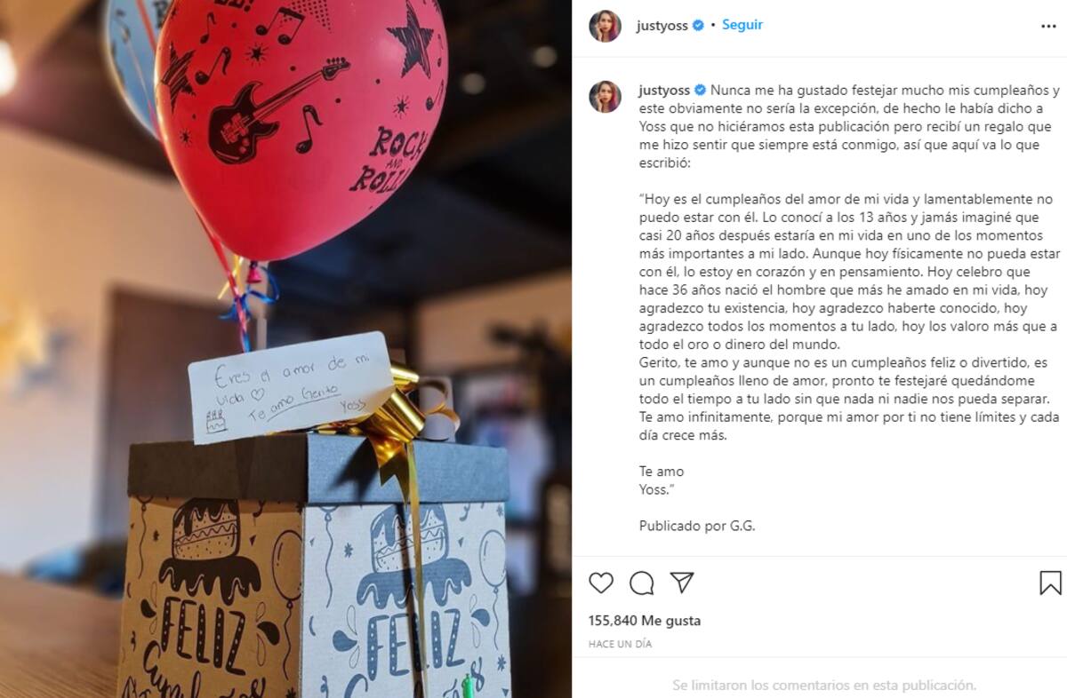Open comments via the speech bubble icon
This screenshot has height=698, width=1067.
pyautogui.click(x=642, y=583)
